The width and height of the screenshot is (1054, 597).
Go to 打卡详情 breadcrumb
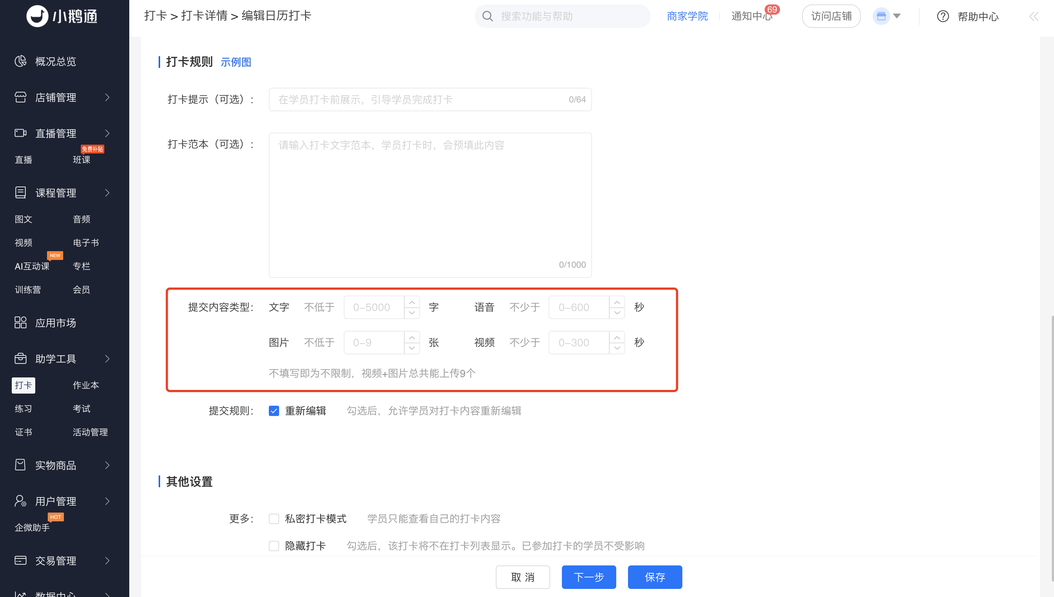[x=204, y=15]
